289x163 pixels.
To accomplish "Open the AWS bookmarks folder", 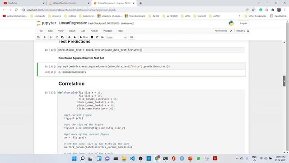I will pos(186,16).
